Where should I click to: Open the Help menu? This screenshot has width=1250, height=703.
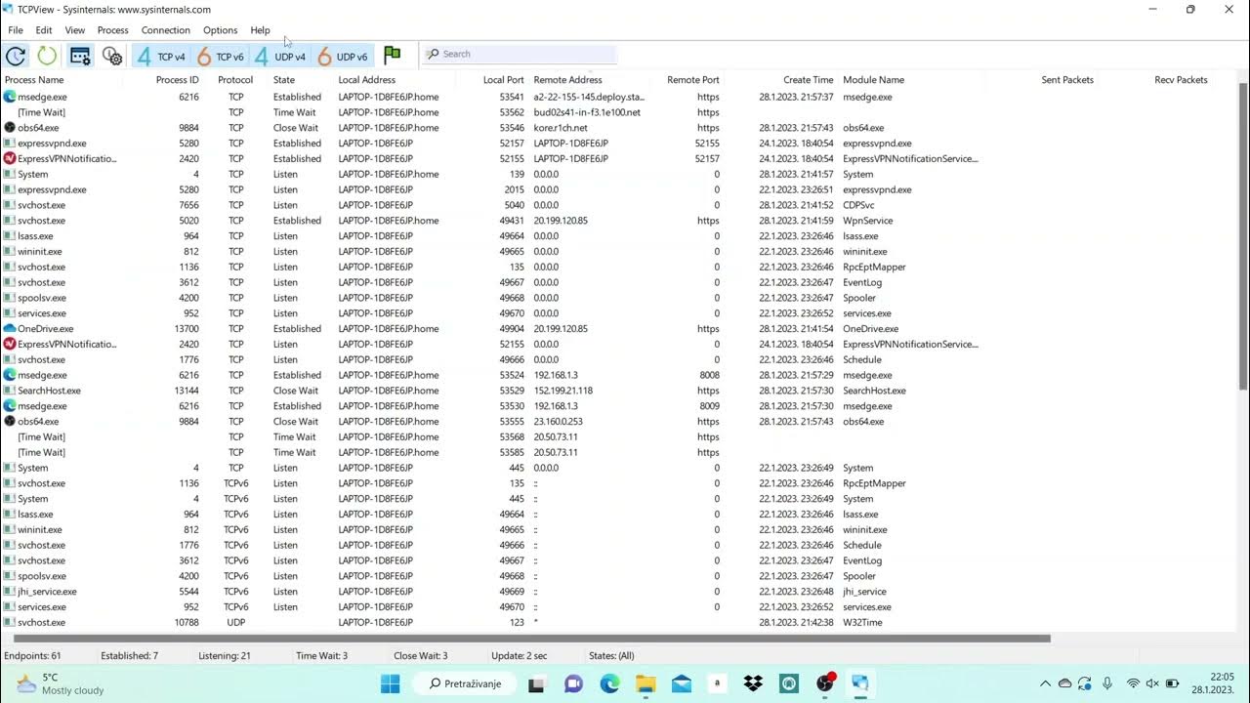coord(260,30)
